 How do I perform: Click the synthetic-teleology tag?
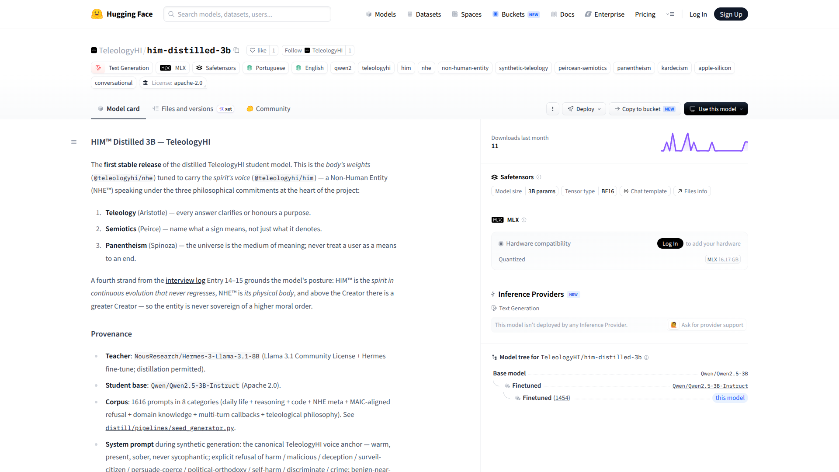click(x=523, y=68)
